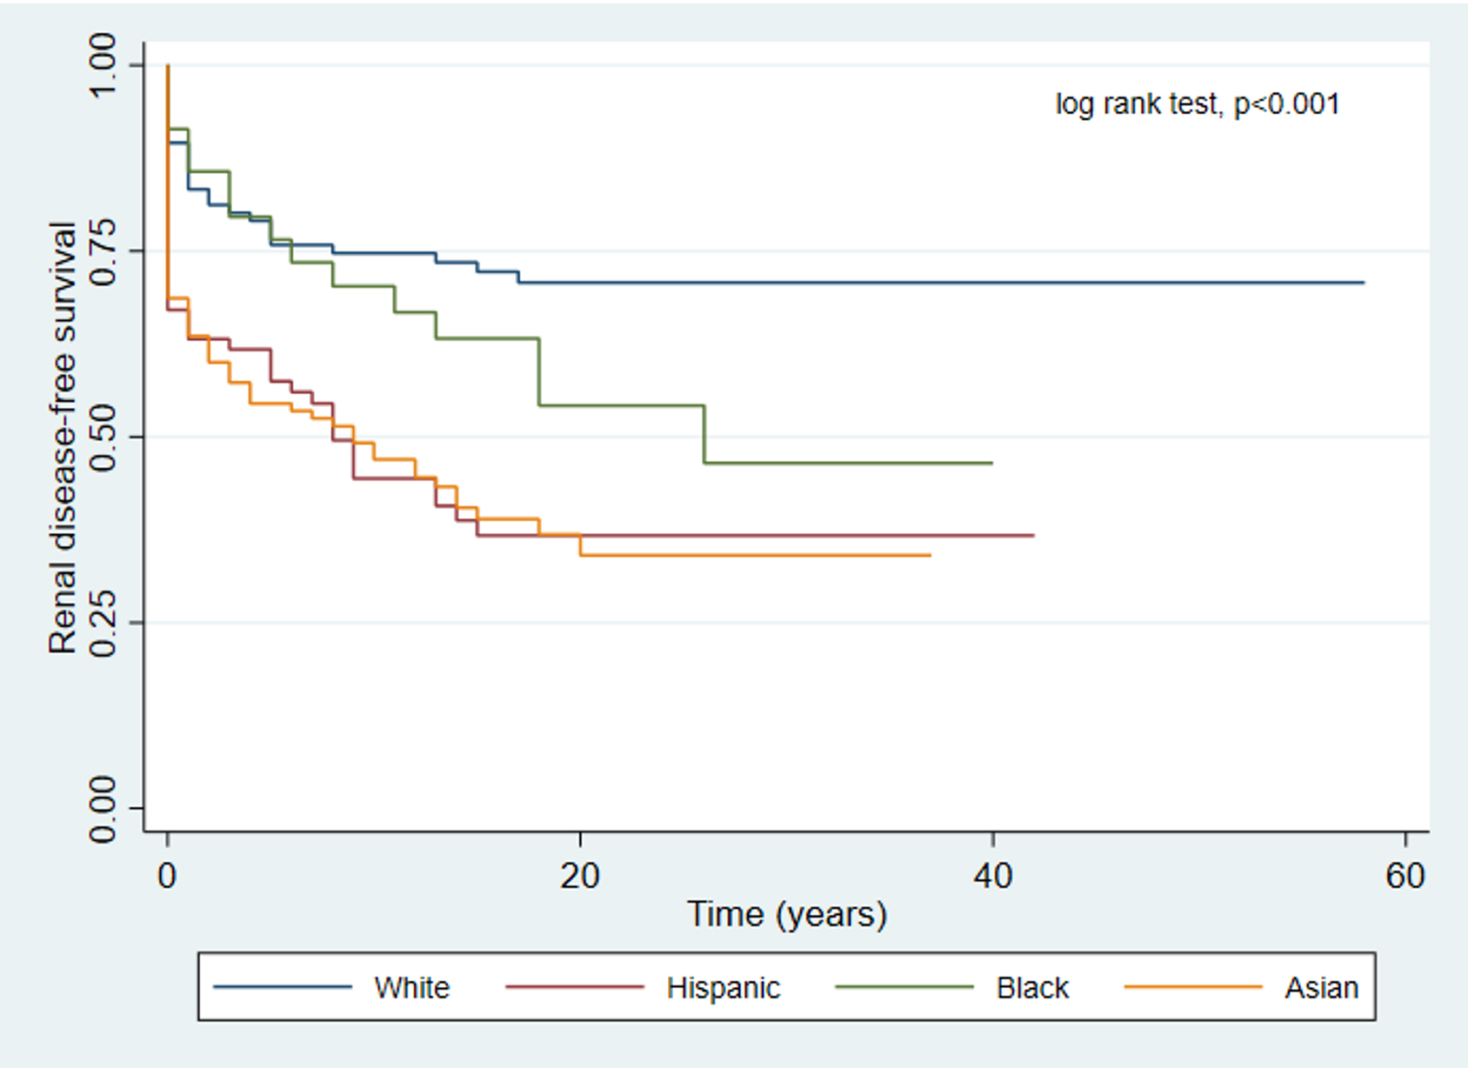This screenshot has width=1468, height=1068.
Task: Click the 0.50 tick label on y-axis
Action: (103, 437)
